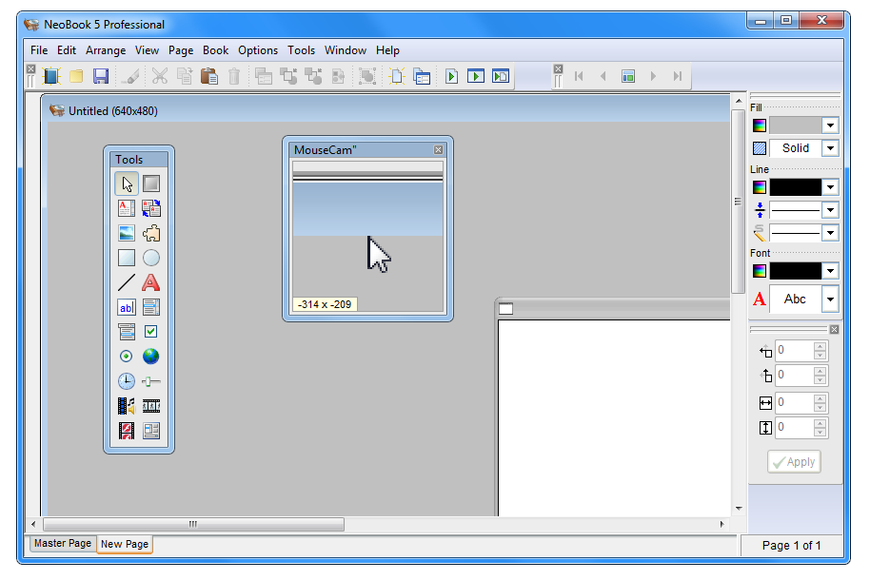Open the page list navigation icon
The image size is (870, 580).
tap(628, 76)
